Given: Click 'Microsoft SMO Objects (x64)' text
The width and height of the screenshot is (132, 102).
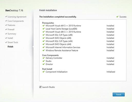Looking at the screenshot, I should tap(58, 44).
